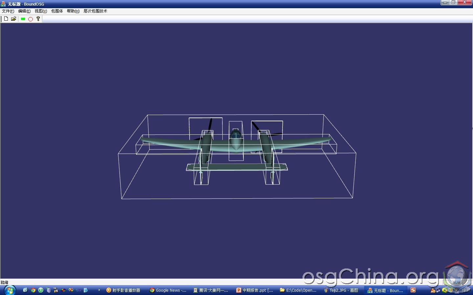Open a file with the folder toolbar icon
473x295 pixels.
pyautogui.click(x=13, y=19)
